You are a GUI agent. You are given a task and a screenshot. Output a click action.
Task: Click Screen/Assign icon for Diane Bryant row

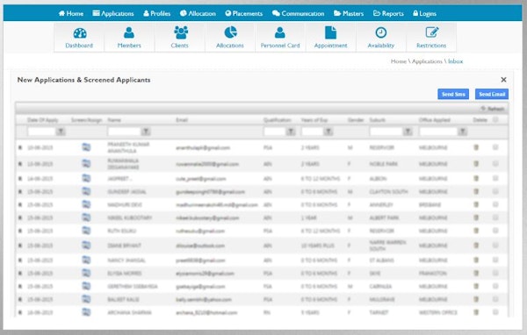pos(86,246)
